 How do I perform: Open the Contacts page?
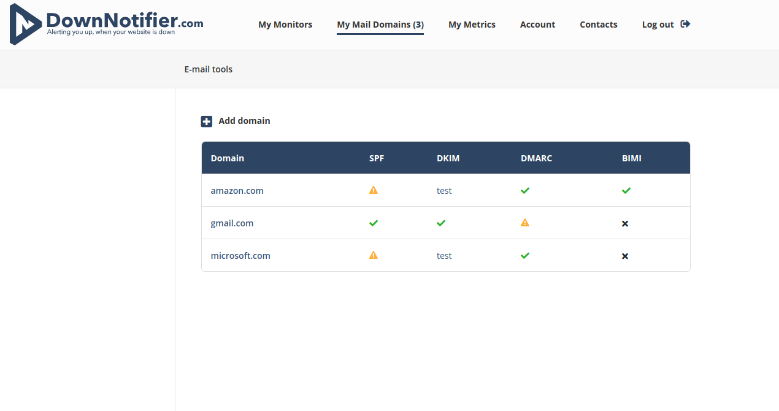(x=599, y=25)
